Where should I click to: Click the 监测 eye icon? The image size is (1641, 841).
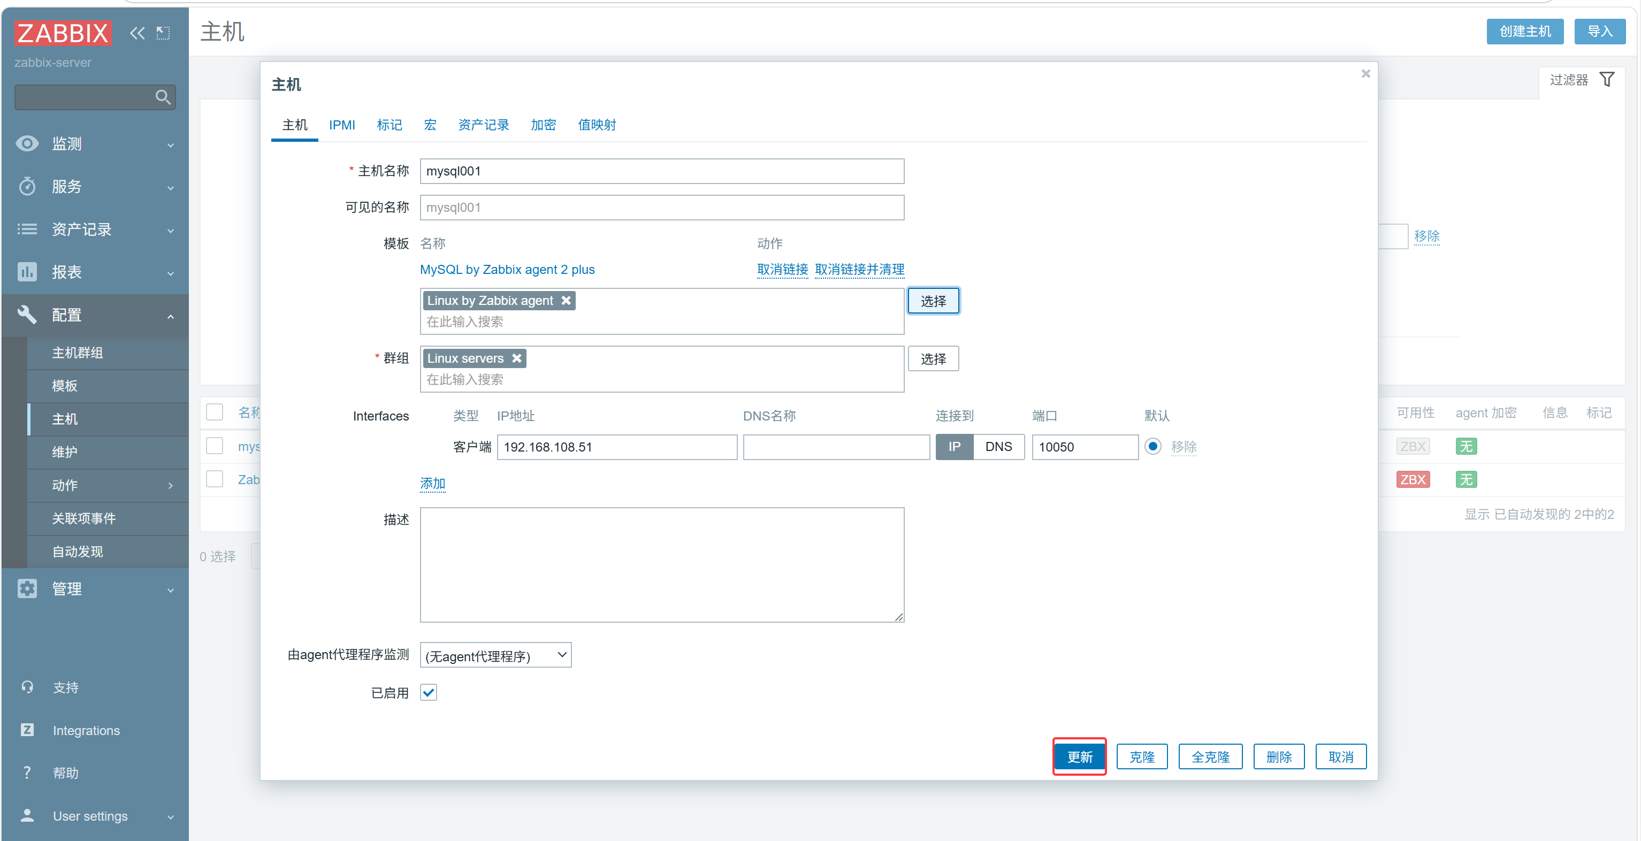(x=27, y=143)
